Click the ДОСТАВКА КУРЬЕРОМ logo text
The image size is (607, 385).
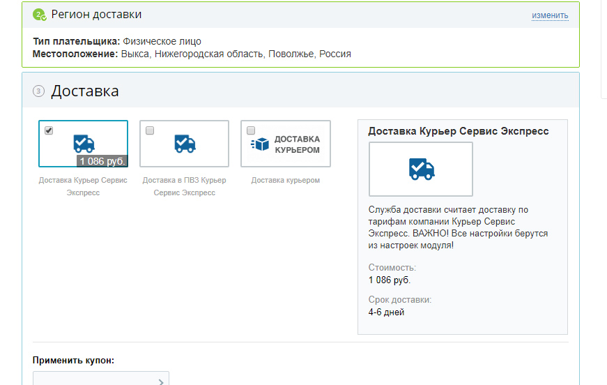297,144
